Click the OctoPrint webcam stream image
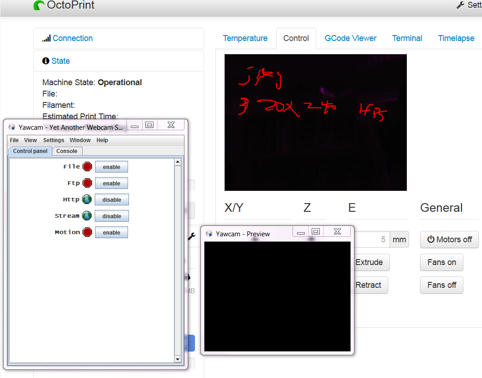Image resolution: width=482 pixels, height=378 pixels. pos(315,123)
